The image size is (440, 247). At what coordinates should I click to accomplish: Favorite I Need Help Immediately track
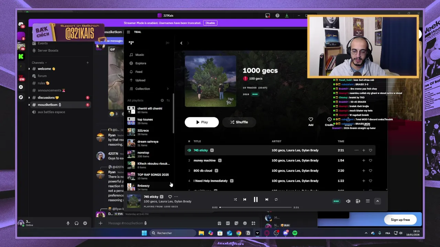(371, 181)
